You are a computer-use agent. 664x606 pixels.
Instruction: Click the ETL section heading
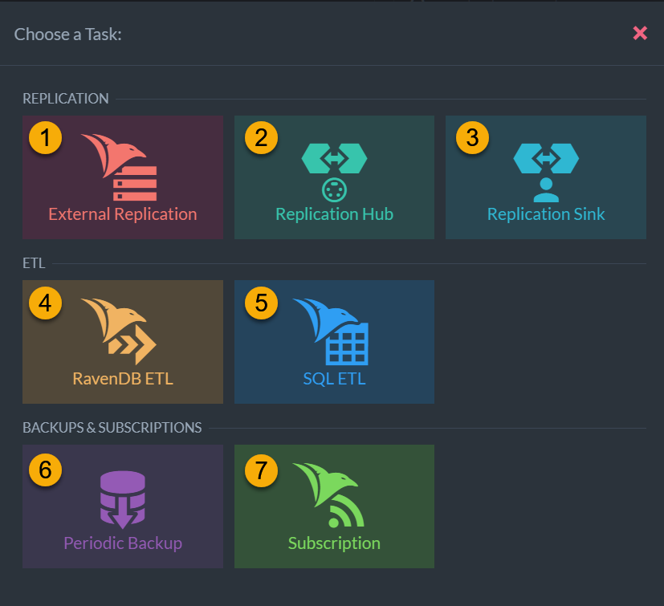pyautogui.click(x=34, y=263)
